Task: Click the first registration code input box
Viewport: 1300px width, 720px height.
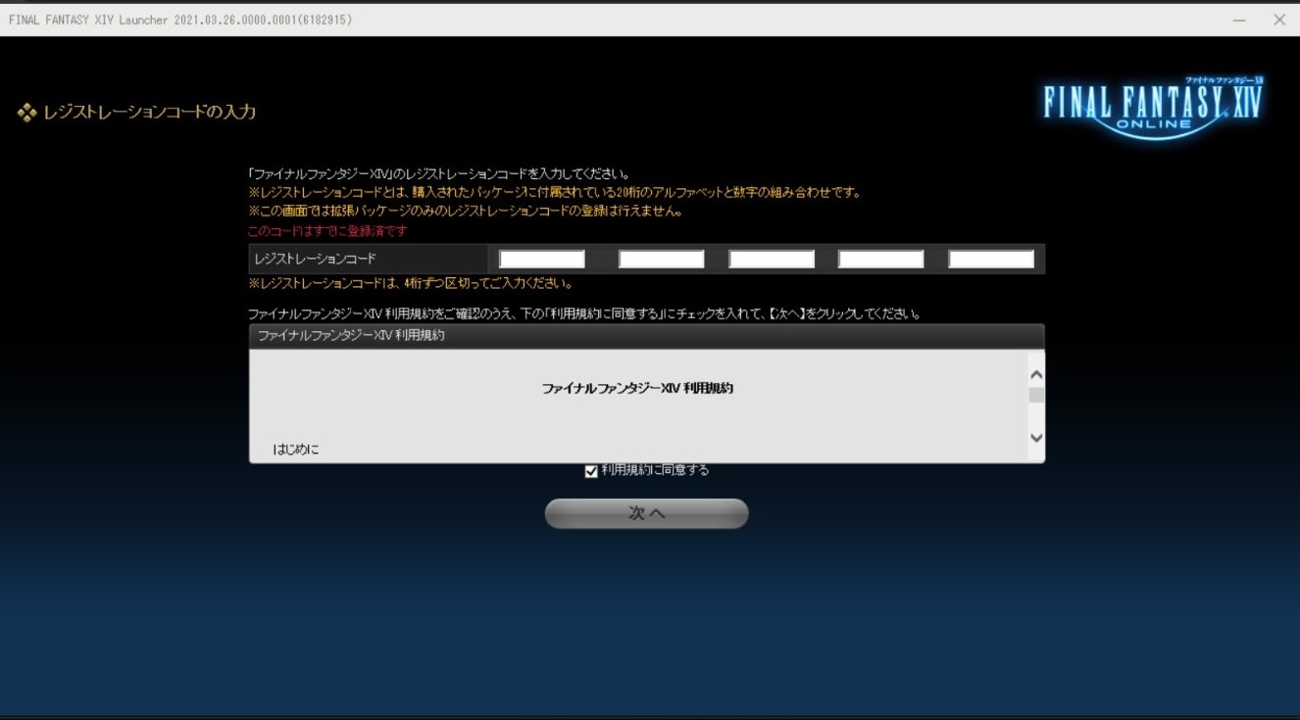Action: tap(542, 260)
